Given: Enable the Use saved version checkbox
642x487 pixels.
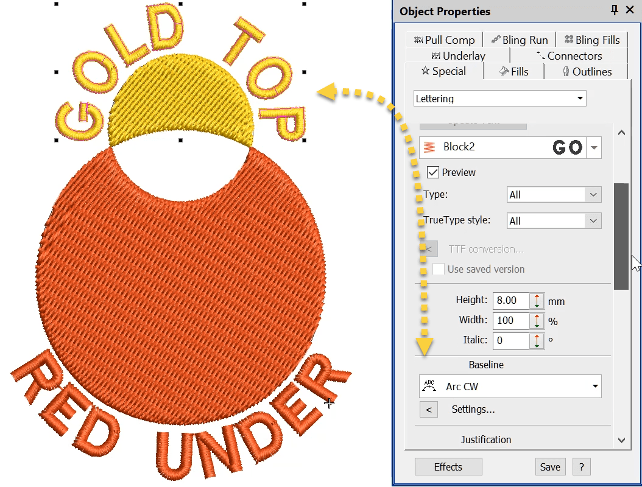Looking at the screenshot, I should [439, 269].
